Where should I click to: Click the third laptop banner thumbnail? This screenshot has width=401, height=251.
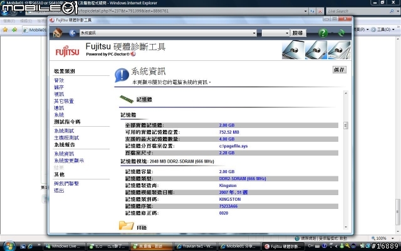pos(339,50)
